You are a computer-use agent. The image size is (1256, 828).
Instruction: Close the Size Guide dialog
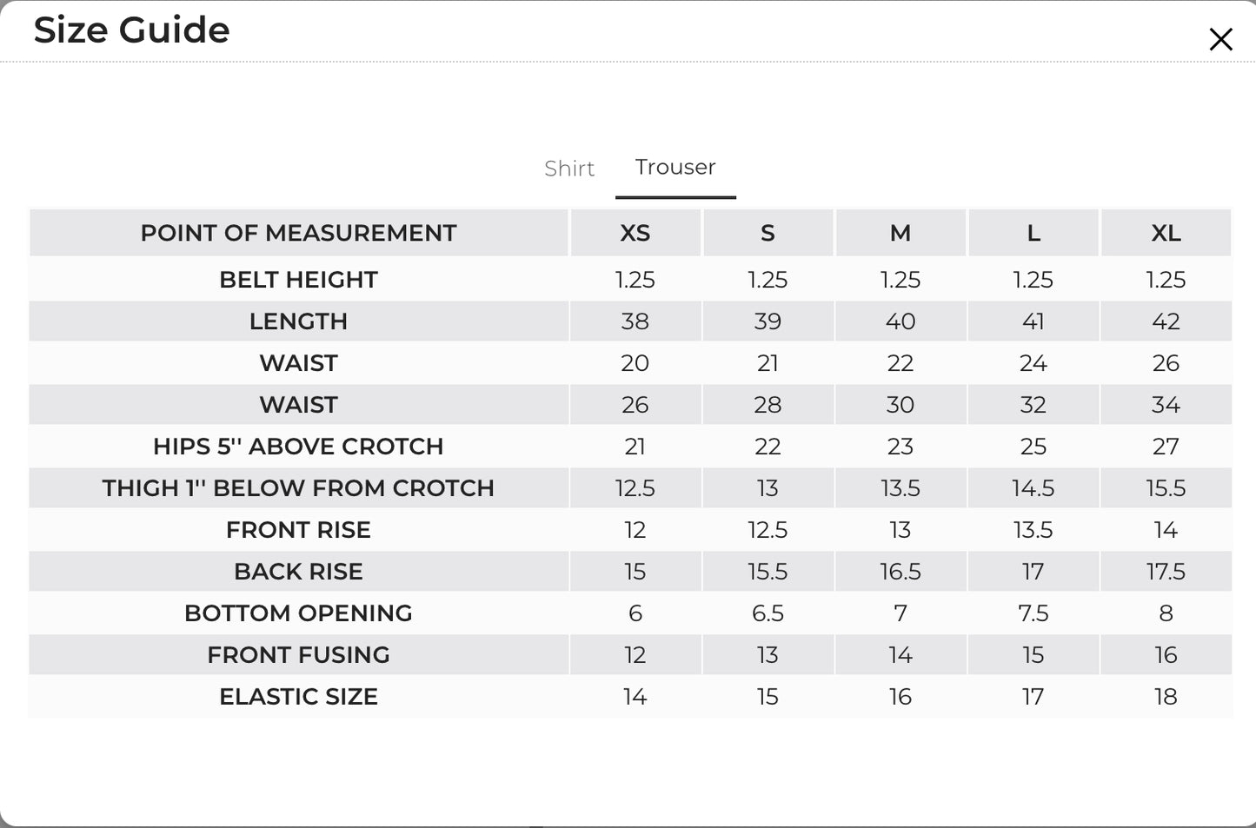[1220, 39]
